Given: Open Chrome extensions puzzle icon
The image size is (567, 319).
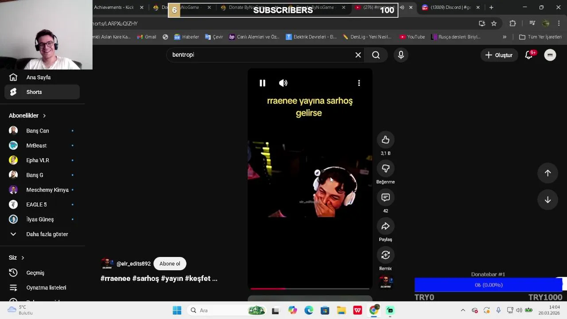Looking at the screenshot, I should point(513,23).
